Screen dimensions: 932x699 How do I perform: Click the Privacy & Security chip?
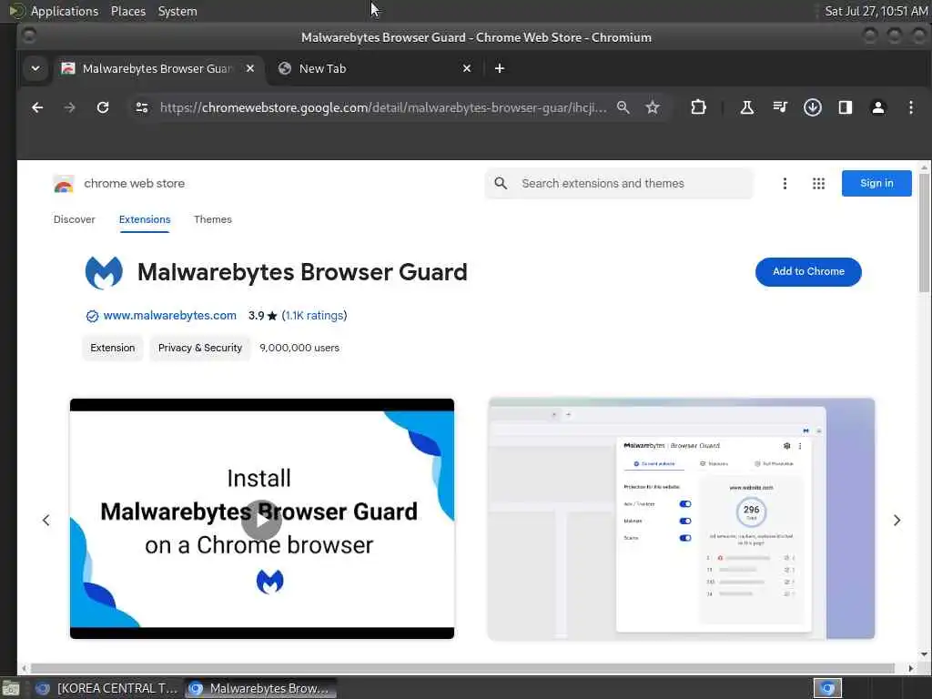[x=200, y=348]
